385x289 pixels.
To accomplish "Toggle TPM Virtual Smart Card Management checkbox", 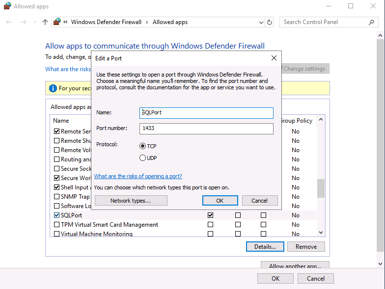I will click(x=57, y=225).
